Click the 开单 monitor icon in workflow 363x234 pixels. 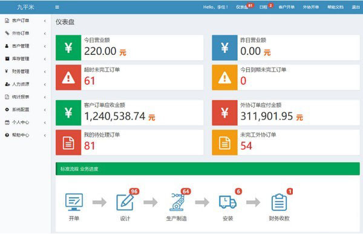pos(74,202)
